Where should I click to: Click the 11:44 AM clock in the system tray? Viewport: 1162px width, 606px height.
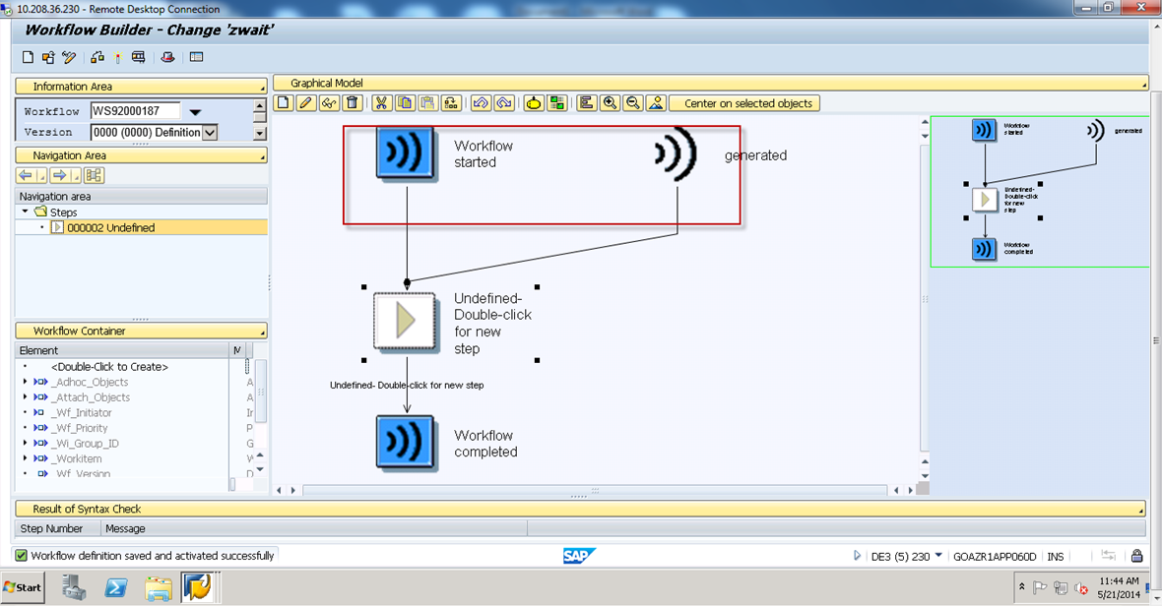[1119, 580]
